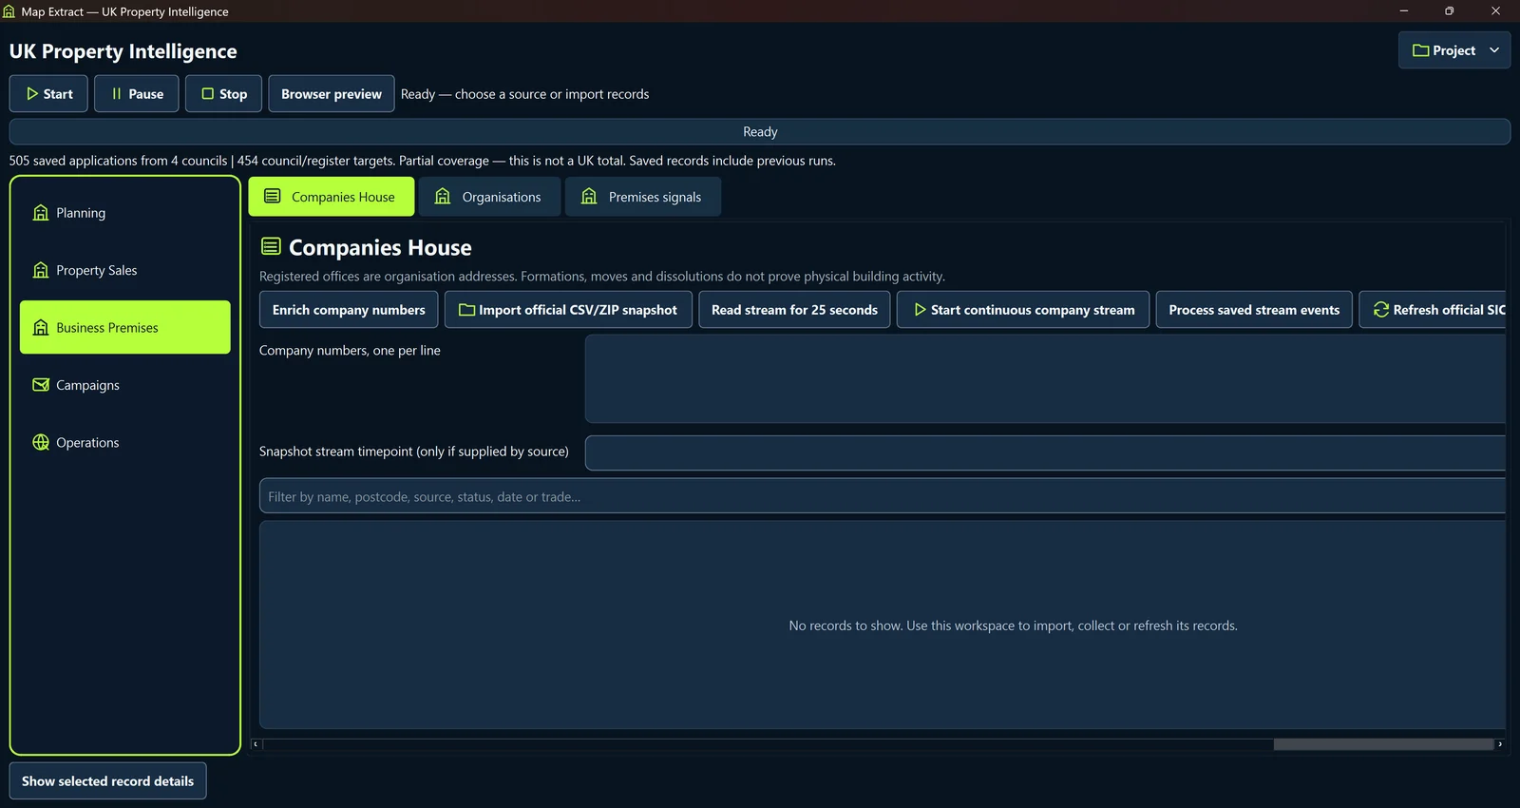Click the Stop square icon
Screen dimensions: 1520x808
coord(208,94)
